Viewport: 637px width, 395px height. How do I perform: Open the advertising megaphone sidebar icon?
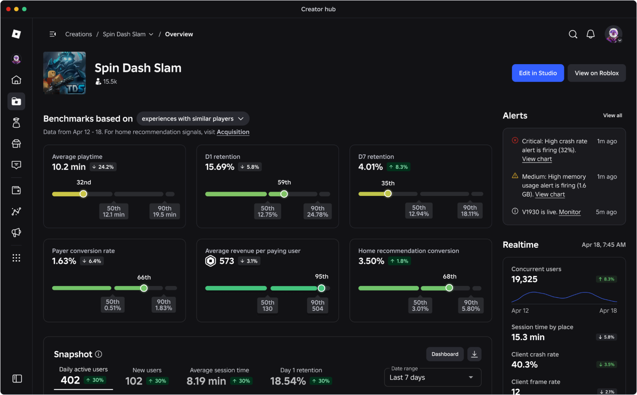click(x=16, y=232)
